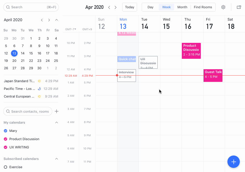Collapse the My calendars section

coord(57,123)
